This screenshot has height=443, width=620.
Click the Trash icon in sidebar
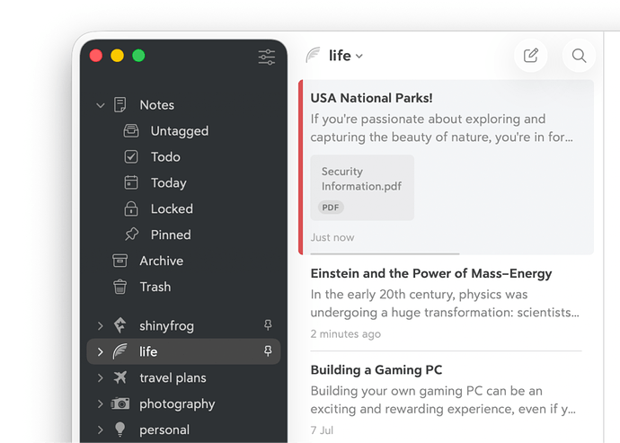pyautogui.click(x=120, y=288)
